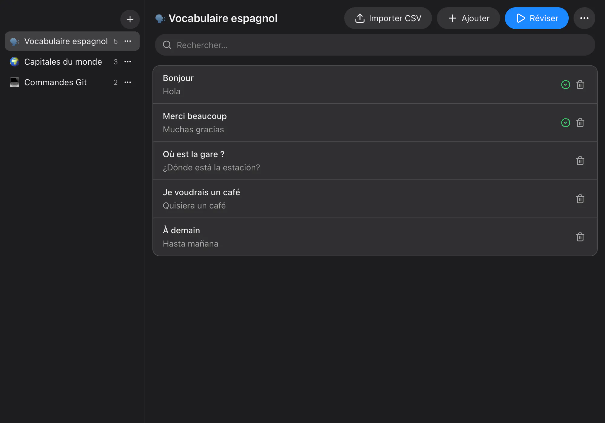Open options for Vocabulaire espagnol deck in sidebar

pos(128,41)
